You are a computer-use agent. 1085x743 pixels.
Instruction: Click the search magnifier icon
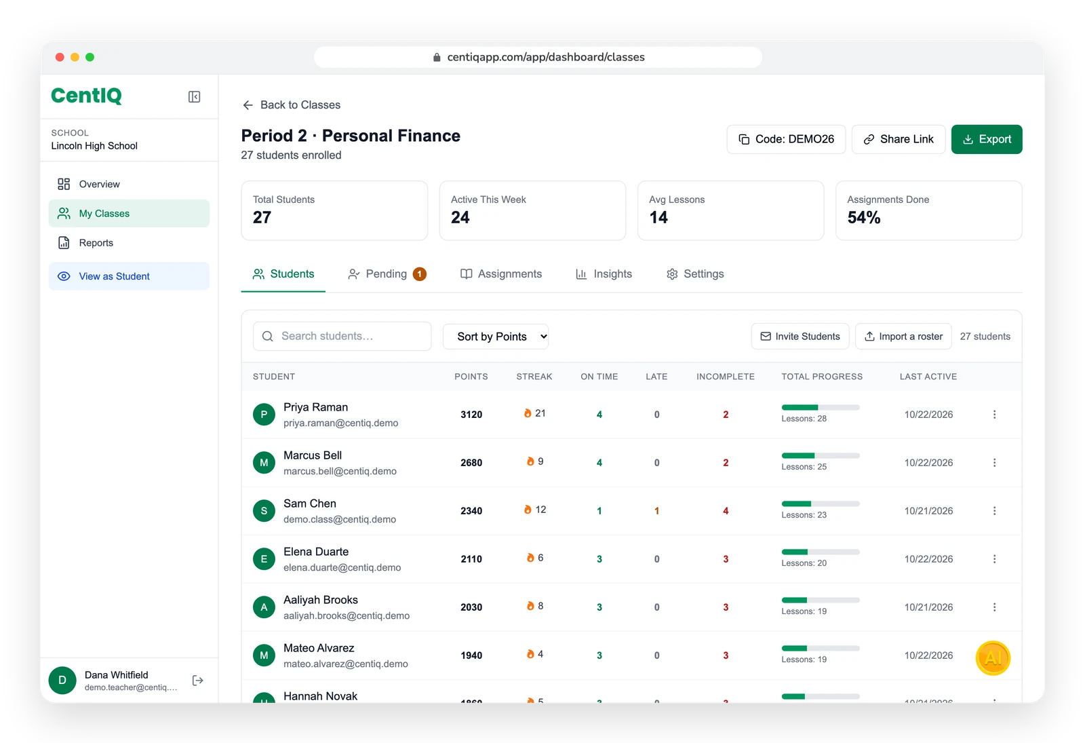tap(268, 337)
